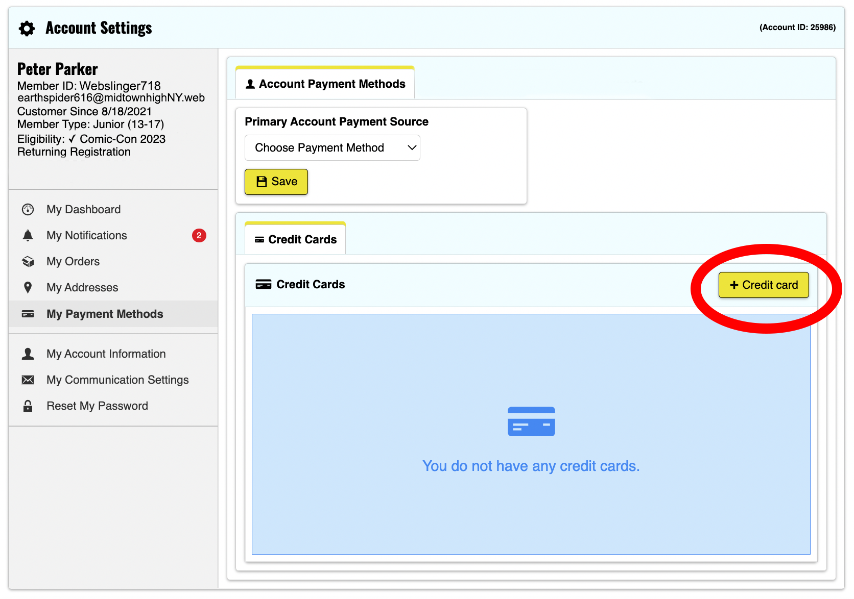Click the red notifications badge showing 2
Image resolution: width=854 pixels, height=599 pixels.
point(199,236)
